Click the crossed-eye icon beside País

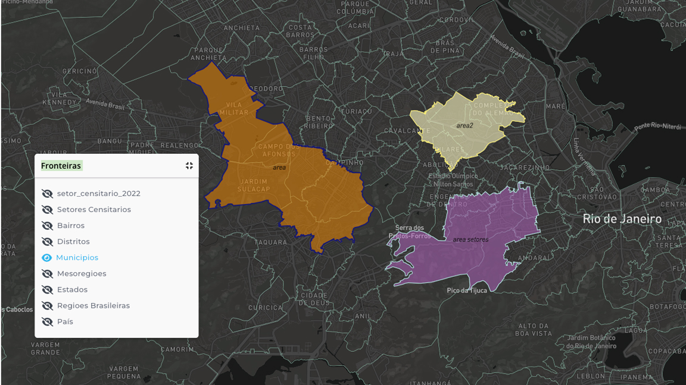tap(48, 322)
